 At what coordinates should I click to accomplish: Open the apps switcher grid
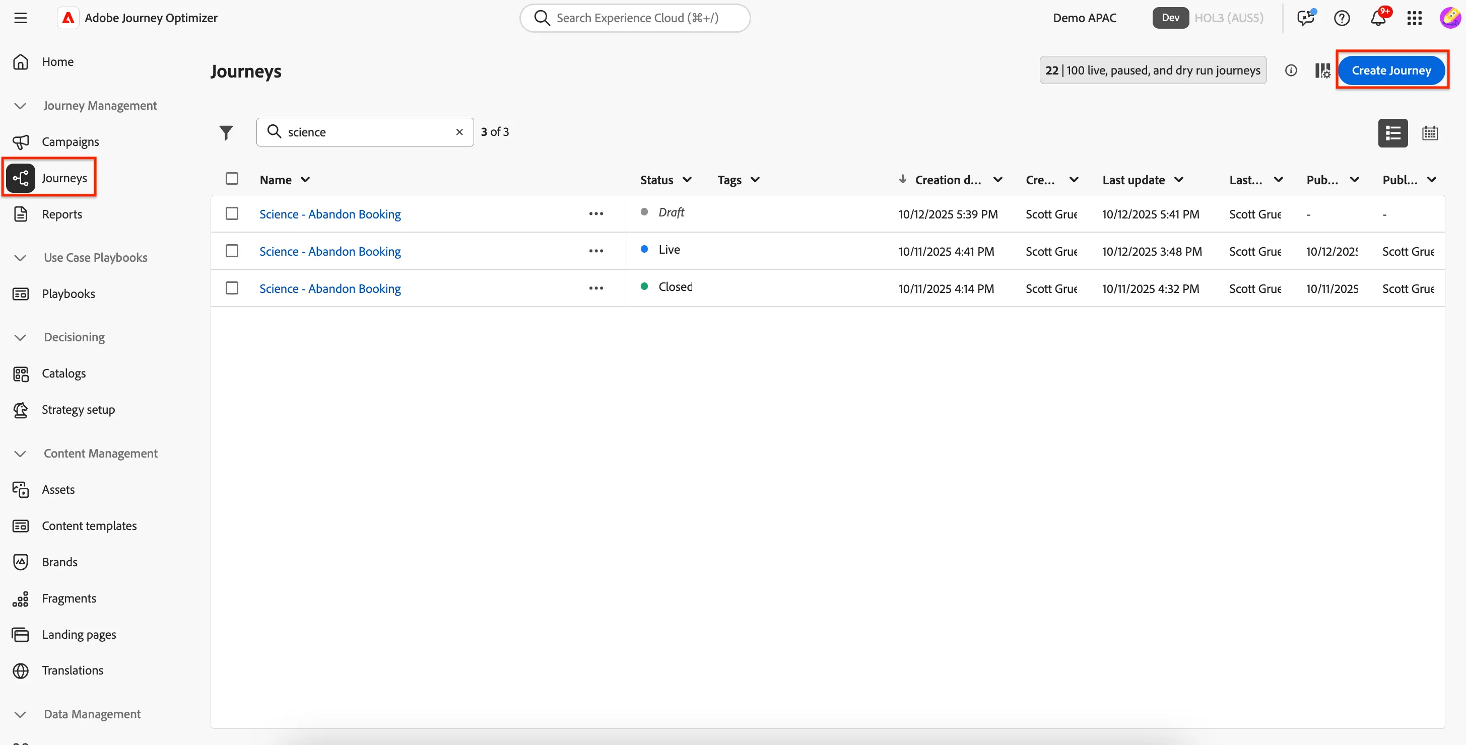[x=1415, y=18]
